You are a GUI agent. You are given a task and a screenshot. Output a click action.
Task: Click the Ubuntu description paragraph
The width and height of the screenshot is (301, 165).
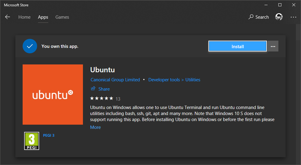click(182, 114)
